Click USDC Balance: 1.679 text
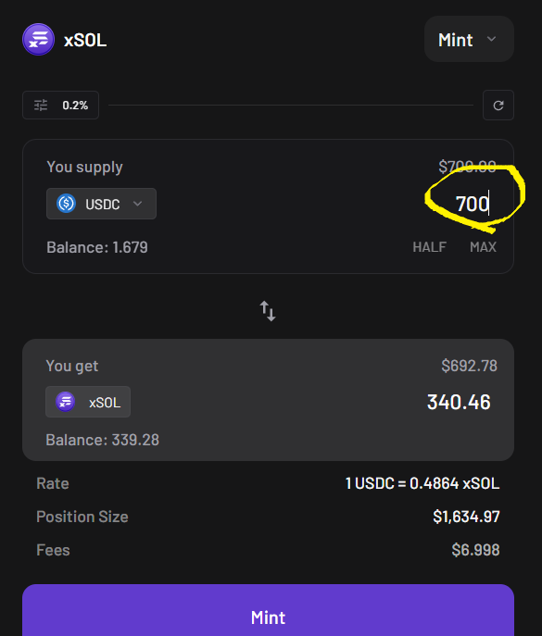Viewport: 542px width, 636px height. (97, 247)
